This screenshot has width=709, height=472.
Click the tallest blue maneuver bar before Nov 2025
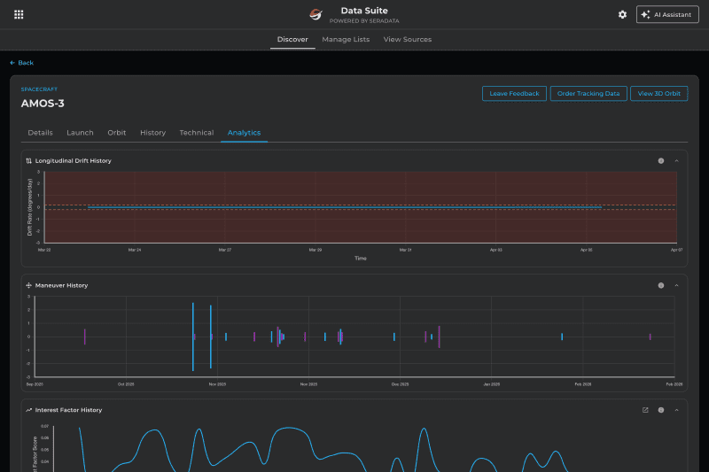pyautogui.click(x=193, y=337)
